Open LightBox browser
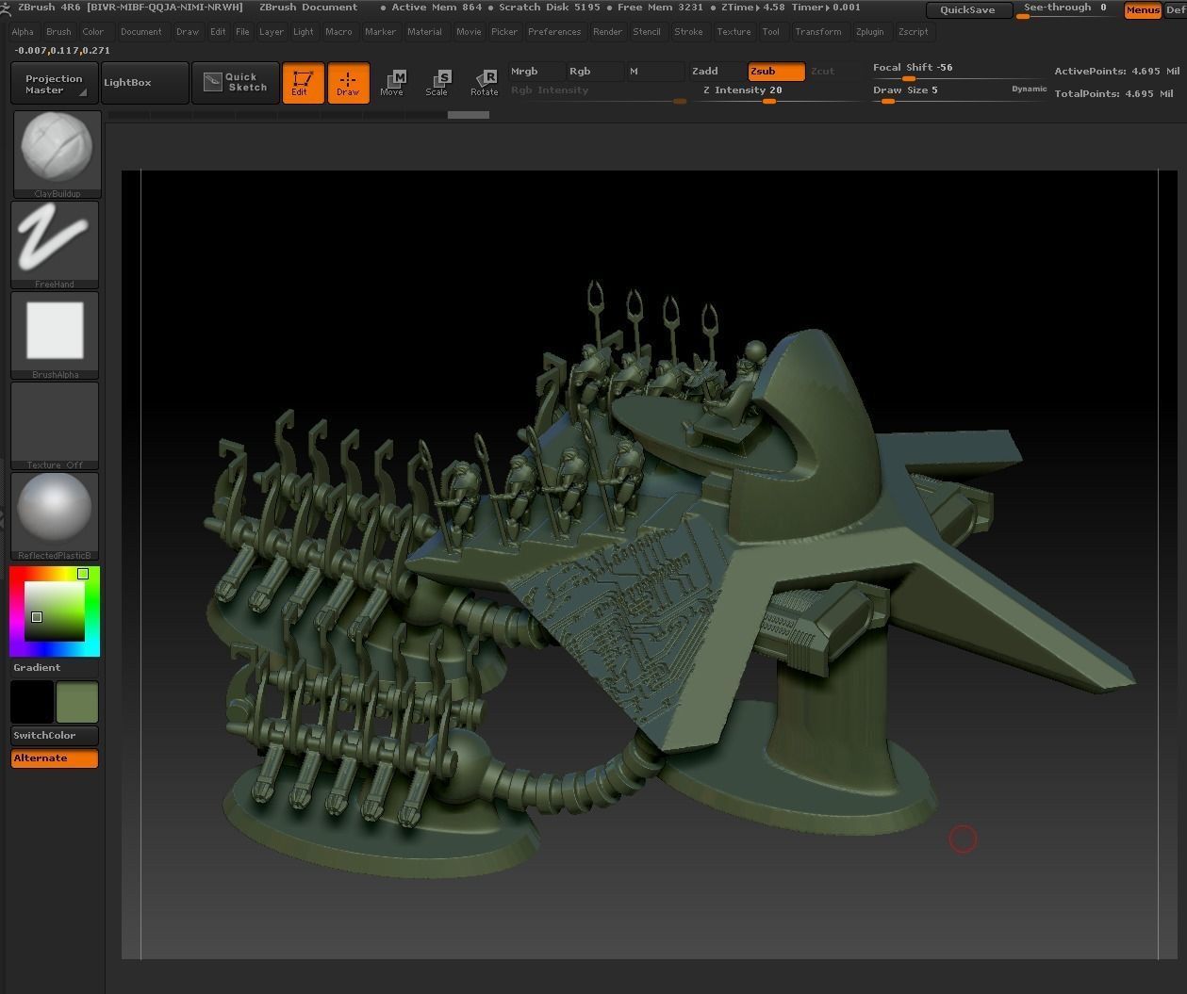 (144, 83)
